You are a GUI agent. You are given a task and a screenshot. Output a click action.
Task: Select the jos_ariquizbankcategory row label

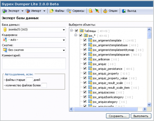coord(108,97)
